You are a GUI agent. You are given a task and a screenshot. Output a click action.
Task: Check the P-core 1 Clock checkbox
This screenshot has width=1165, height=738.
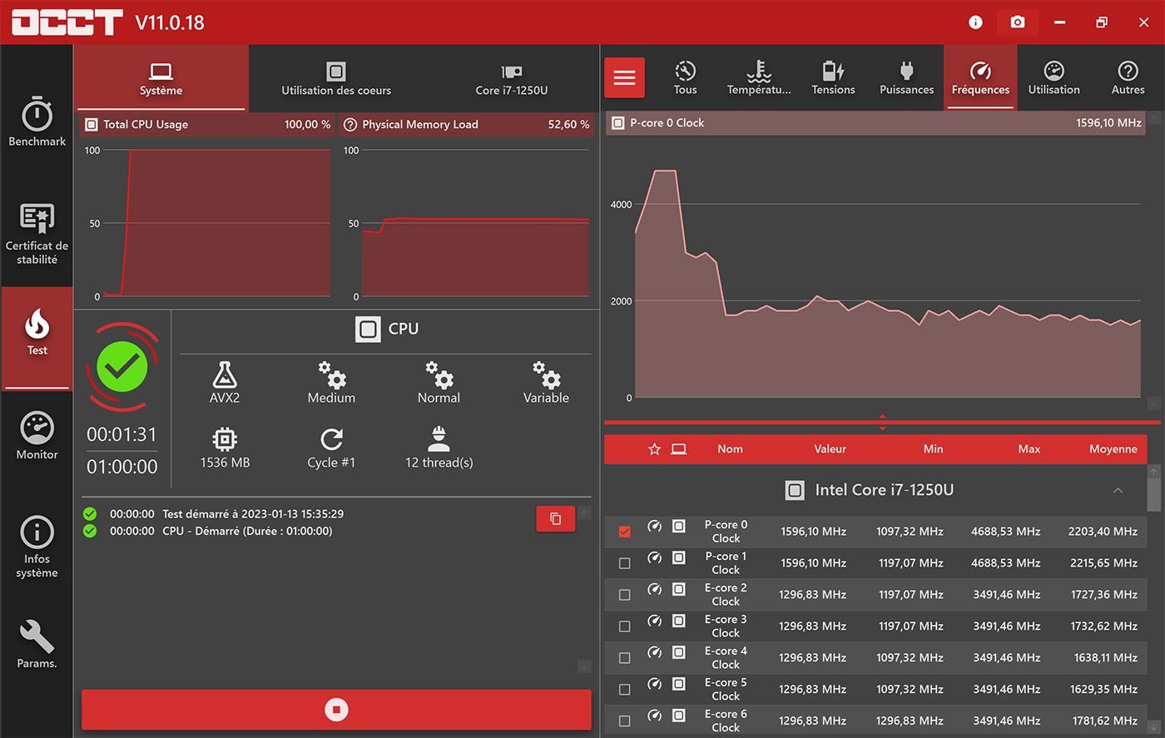click(625, 563)
